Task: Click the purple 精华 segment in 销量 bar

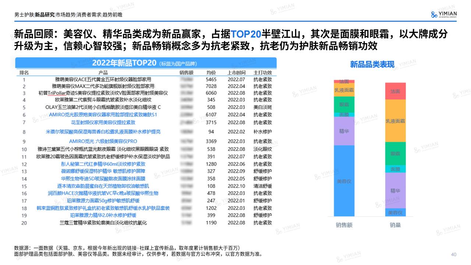Action: pos(395,191)
